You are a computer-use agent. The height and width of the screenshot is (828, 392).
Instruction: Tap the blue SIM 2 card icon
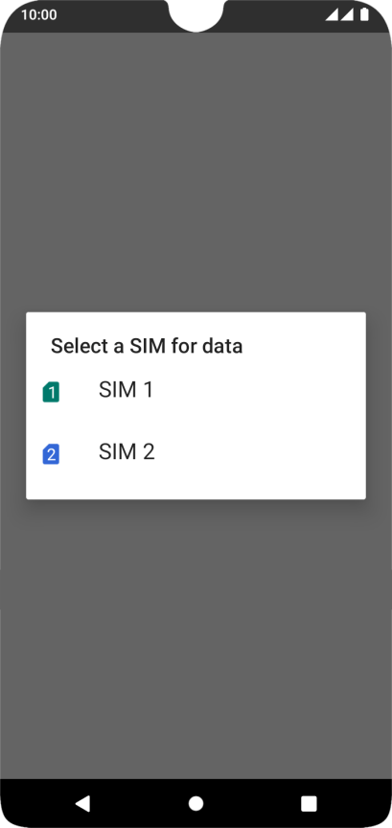click(x=51, y=454)
